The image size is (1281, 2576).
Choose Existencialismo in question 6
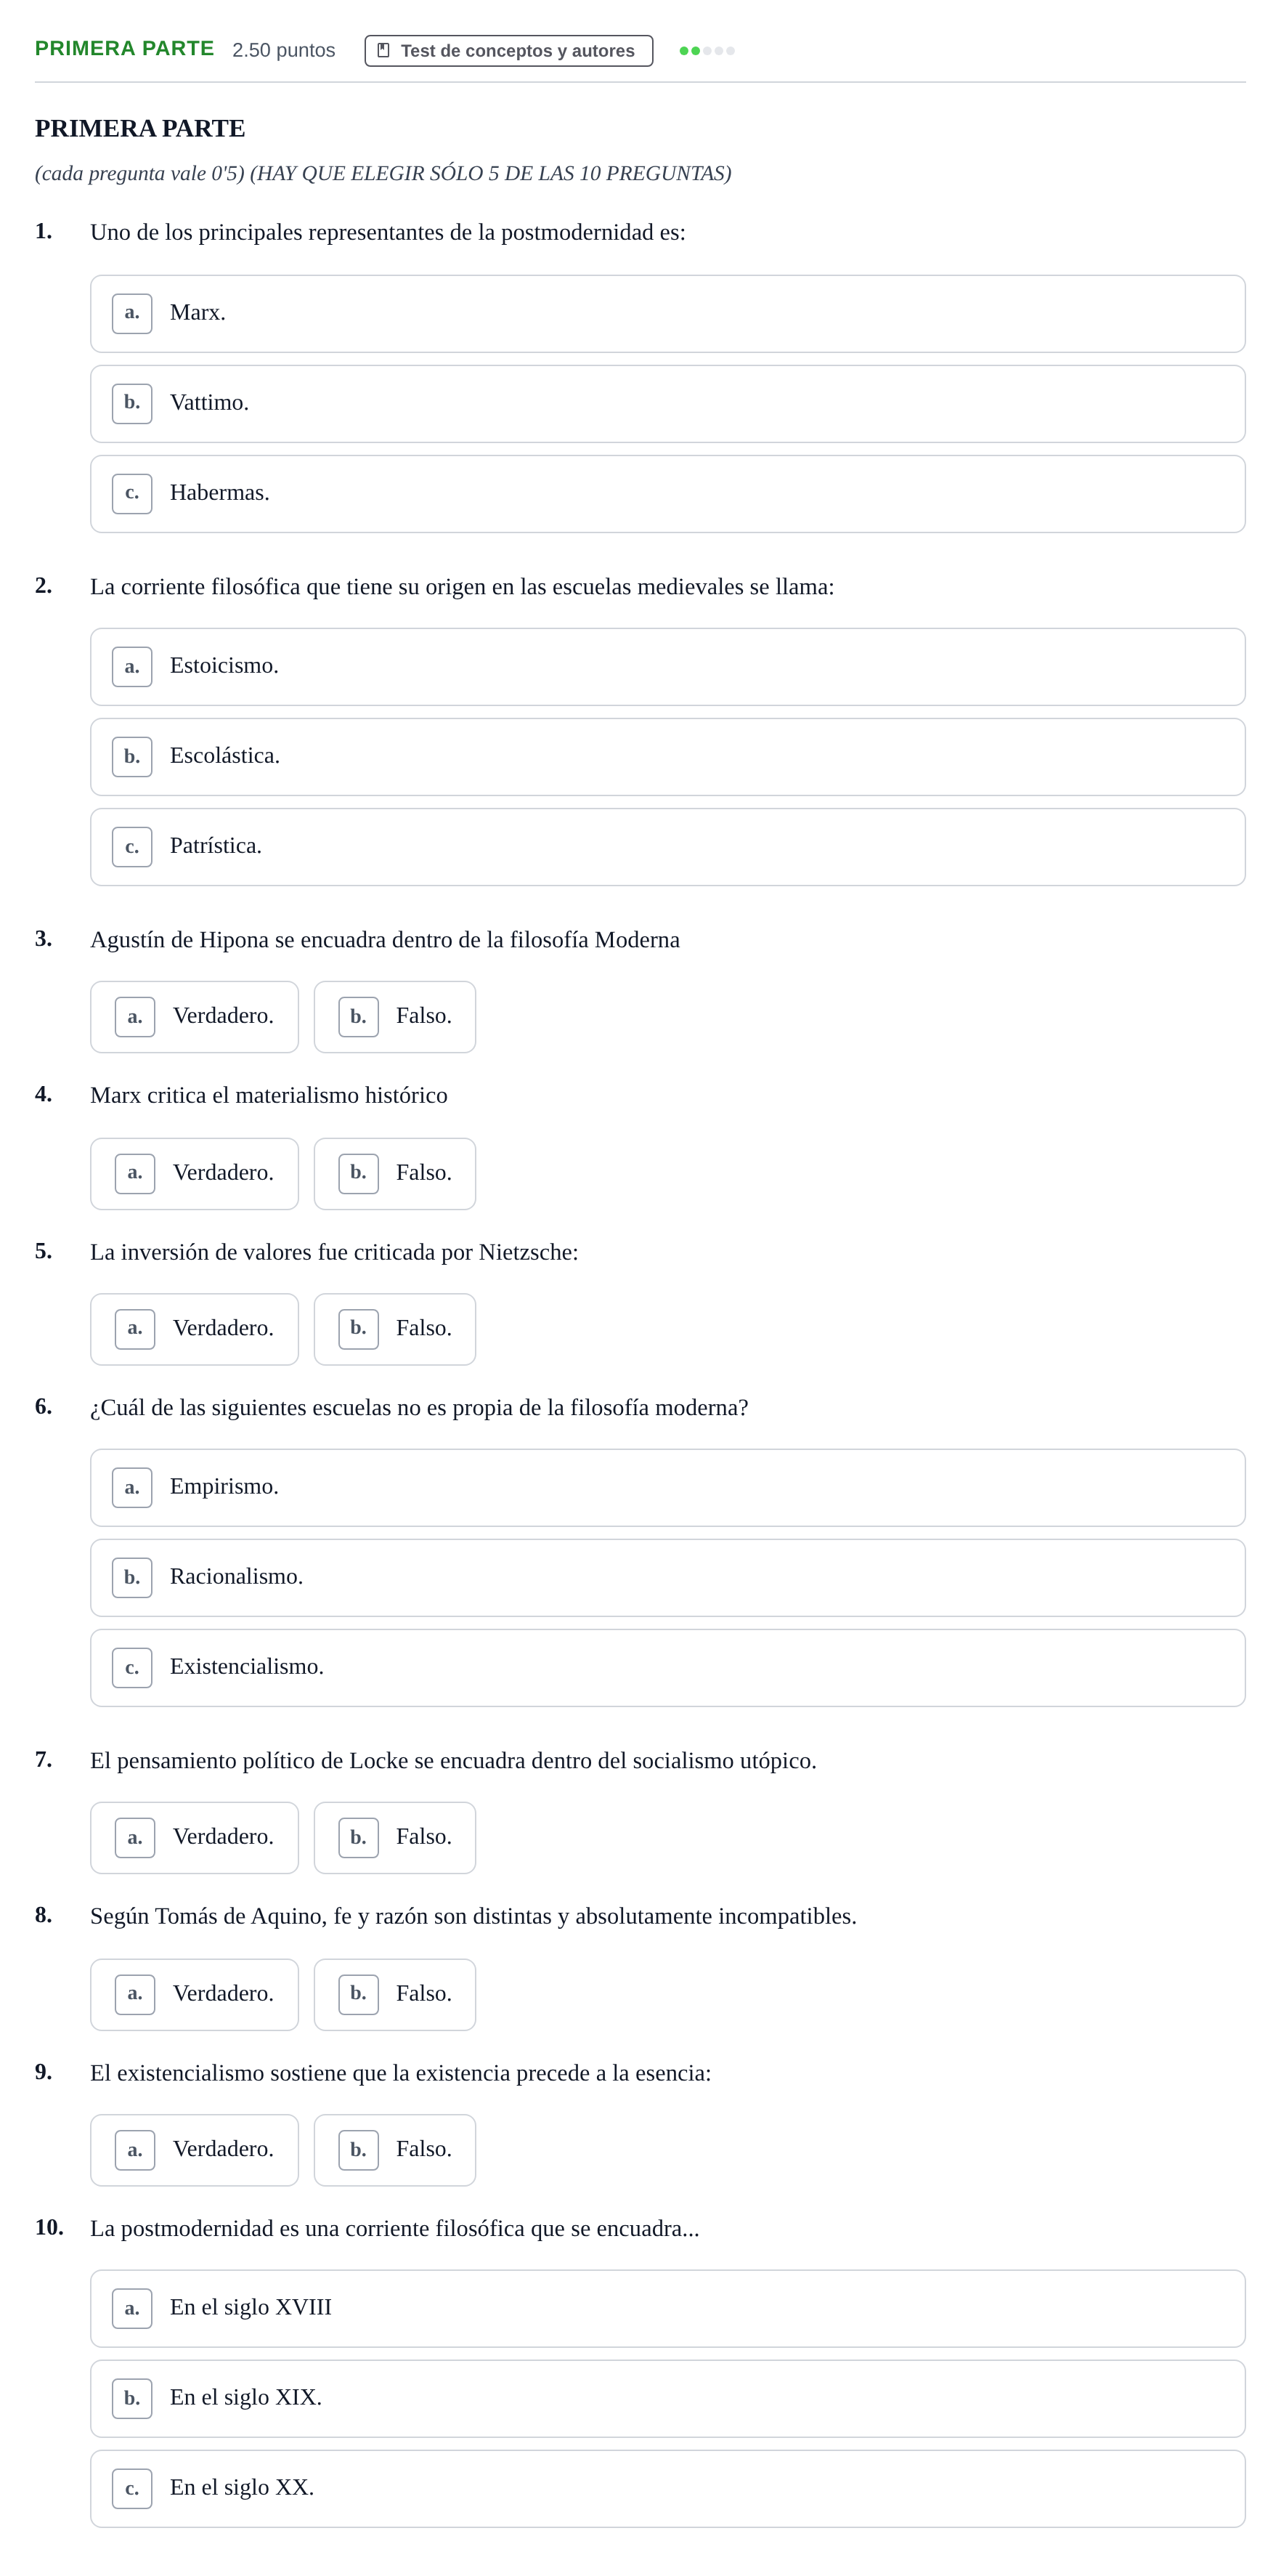tap(667, 1668)
